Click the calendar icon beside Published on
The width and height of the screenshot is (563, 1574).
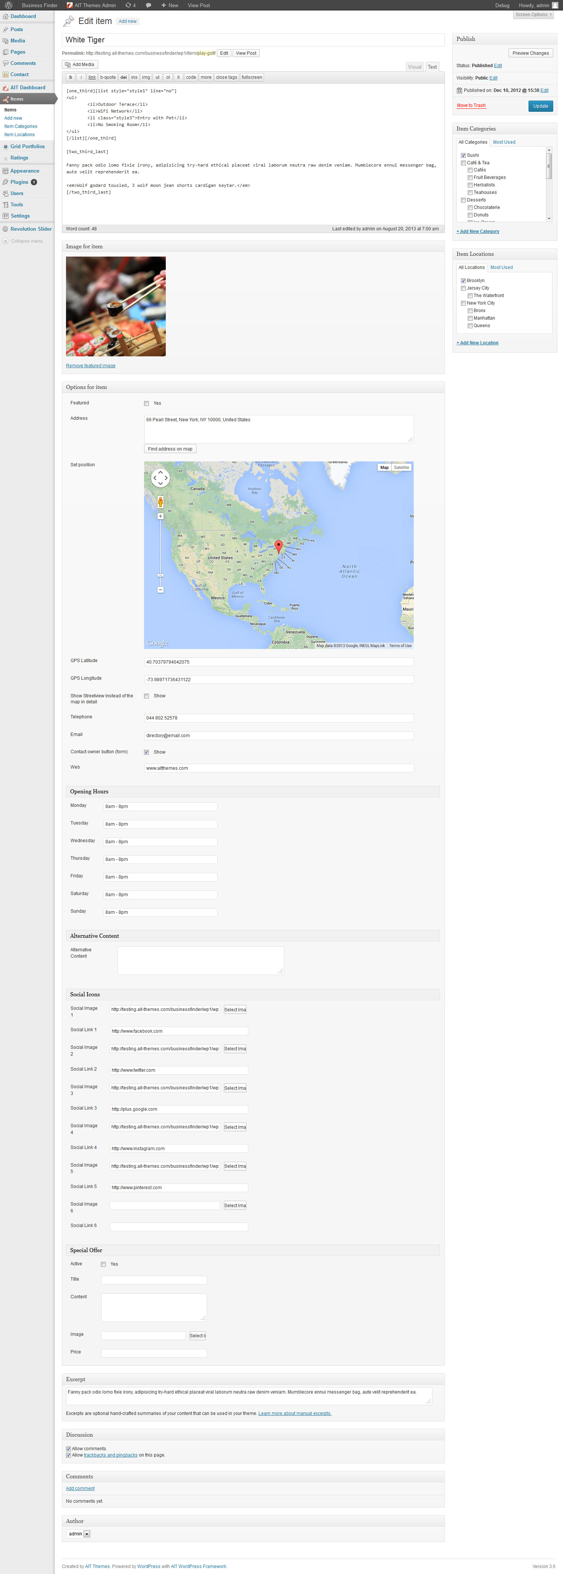(459, 90)
